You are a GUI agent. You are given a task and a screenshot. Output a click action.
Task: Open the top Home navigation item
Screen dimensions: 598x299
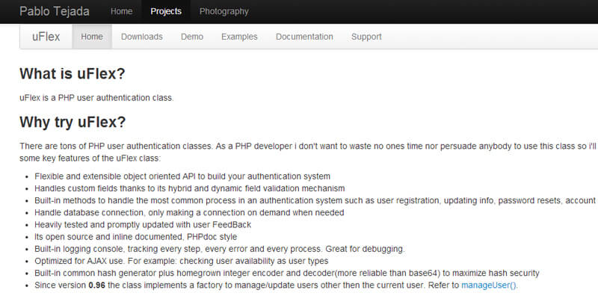pyautogui.click(x=121, y=11)
